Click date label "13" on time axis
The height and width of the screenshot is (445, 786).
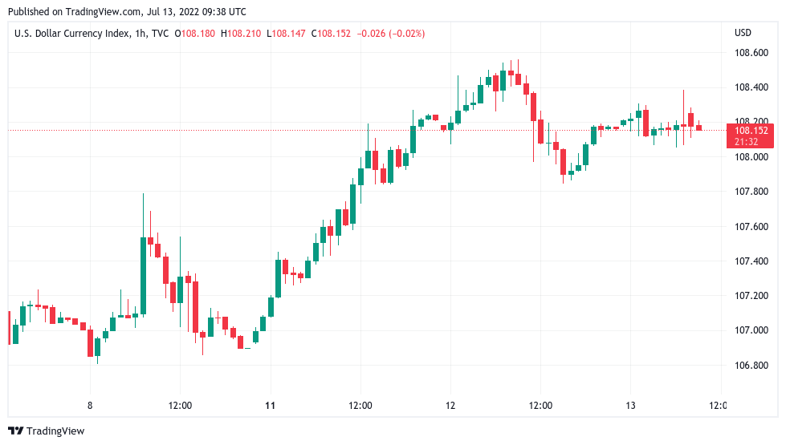[631, 406]
